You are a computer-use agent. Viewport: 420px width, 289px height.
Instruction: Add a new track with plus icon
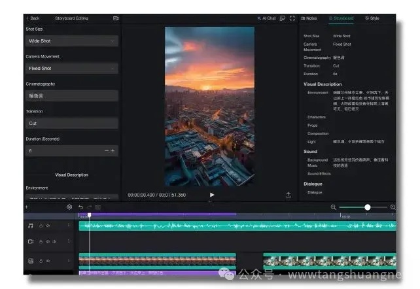[x=27, y=207]
